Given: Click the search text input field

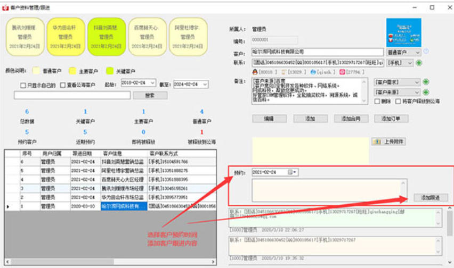Looking at the screenshot, I should pos(71,96).
